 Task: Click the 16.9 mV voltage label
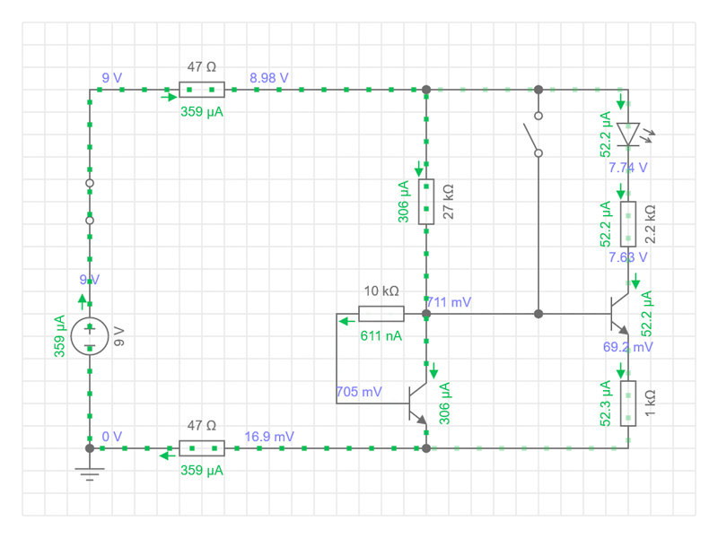click(269, 437)
